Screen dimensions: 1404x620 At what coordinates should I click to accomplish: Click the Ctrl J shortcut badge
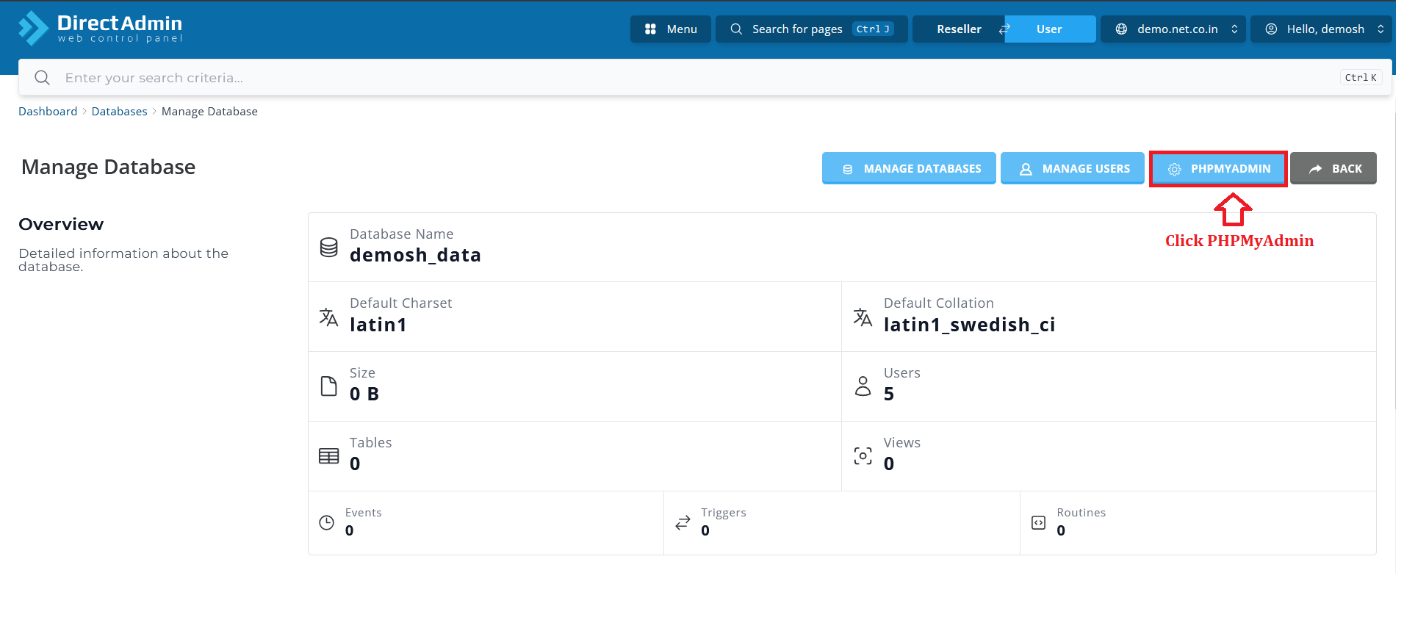click(x=873, y=29)
